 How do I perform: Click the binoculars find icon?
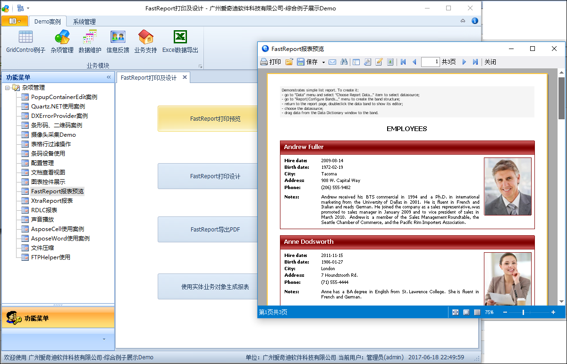[x=344, y=62]
